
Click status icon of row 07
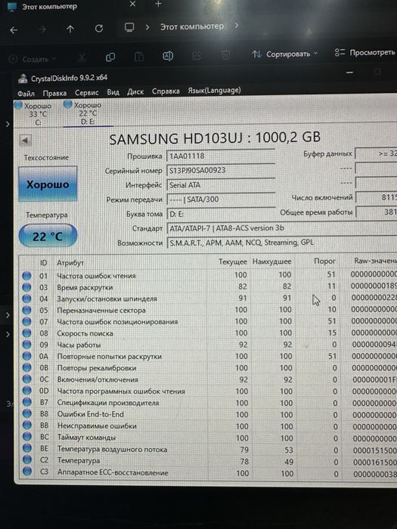pyautogui.click(x=26, y=321)
